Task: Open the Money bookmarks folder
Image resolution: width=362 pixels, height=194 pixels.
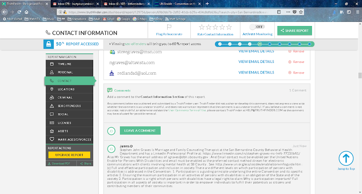Action: pos(156,19)
